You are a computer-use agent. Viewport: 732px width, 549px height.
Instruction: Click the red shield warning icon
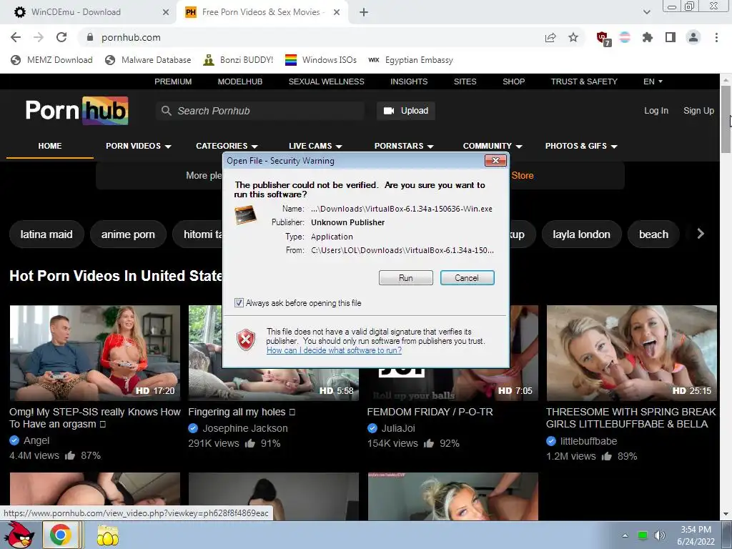click(x=246, y=340)
